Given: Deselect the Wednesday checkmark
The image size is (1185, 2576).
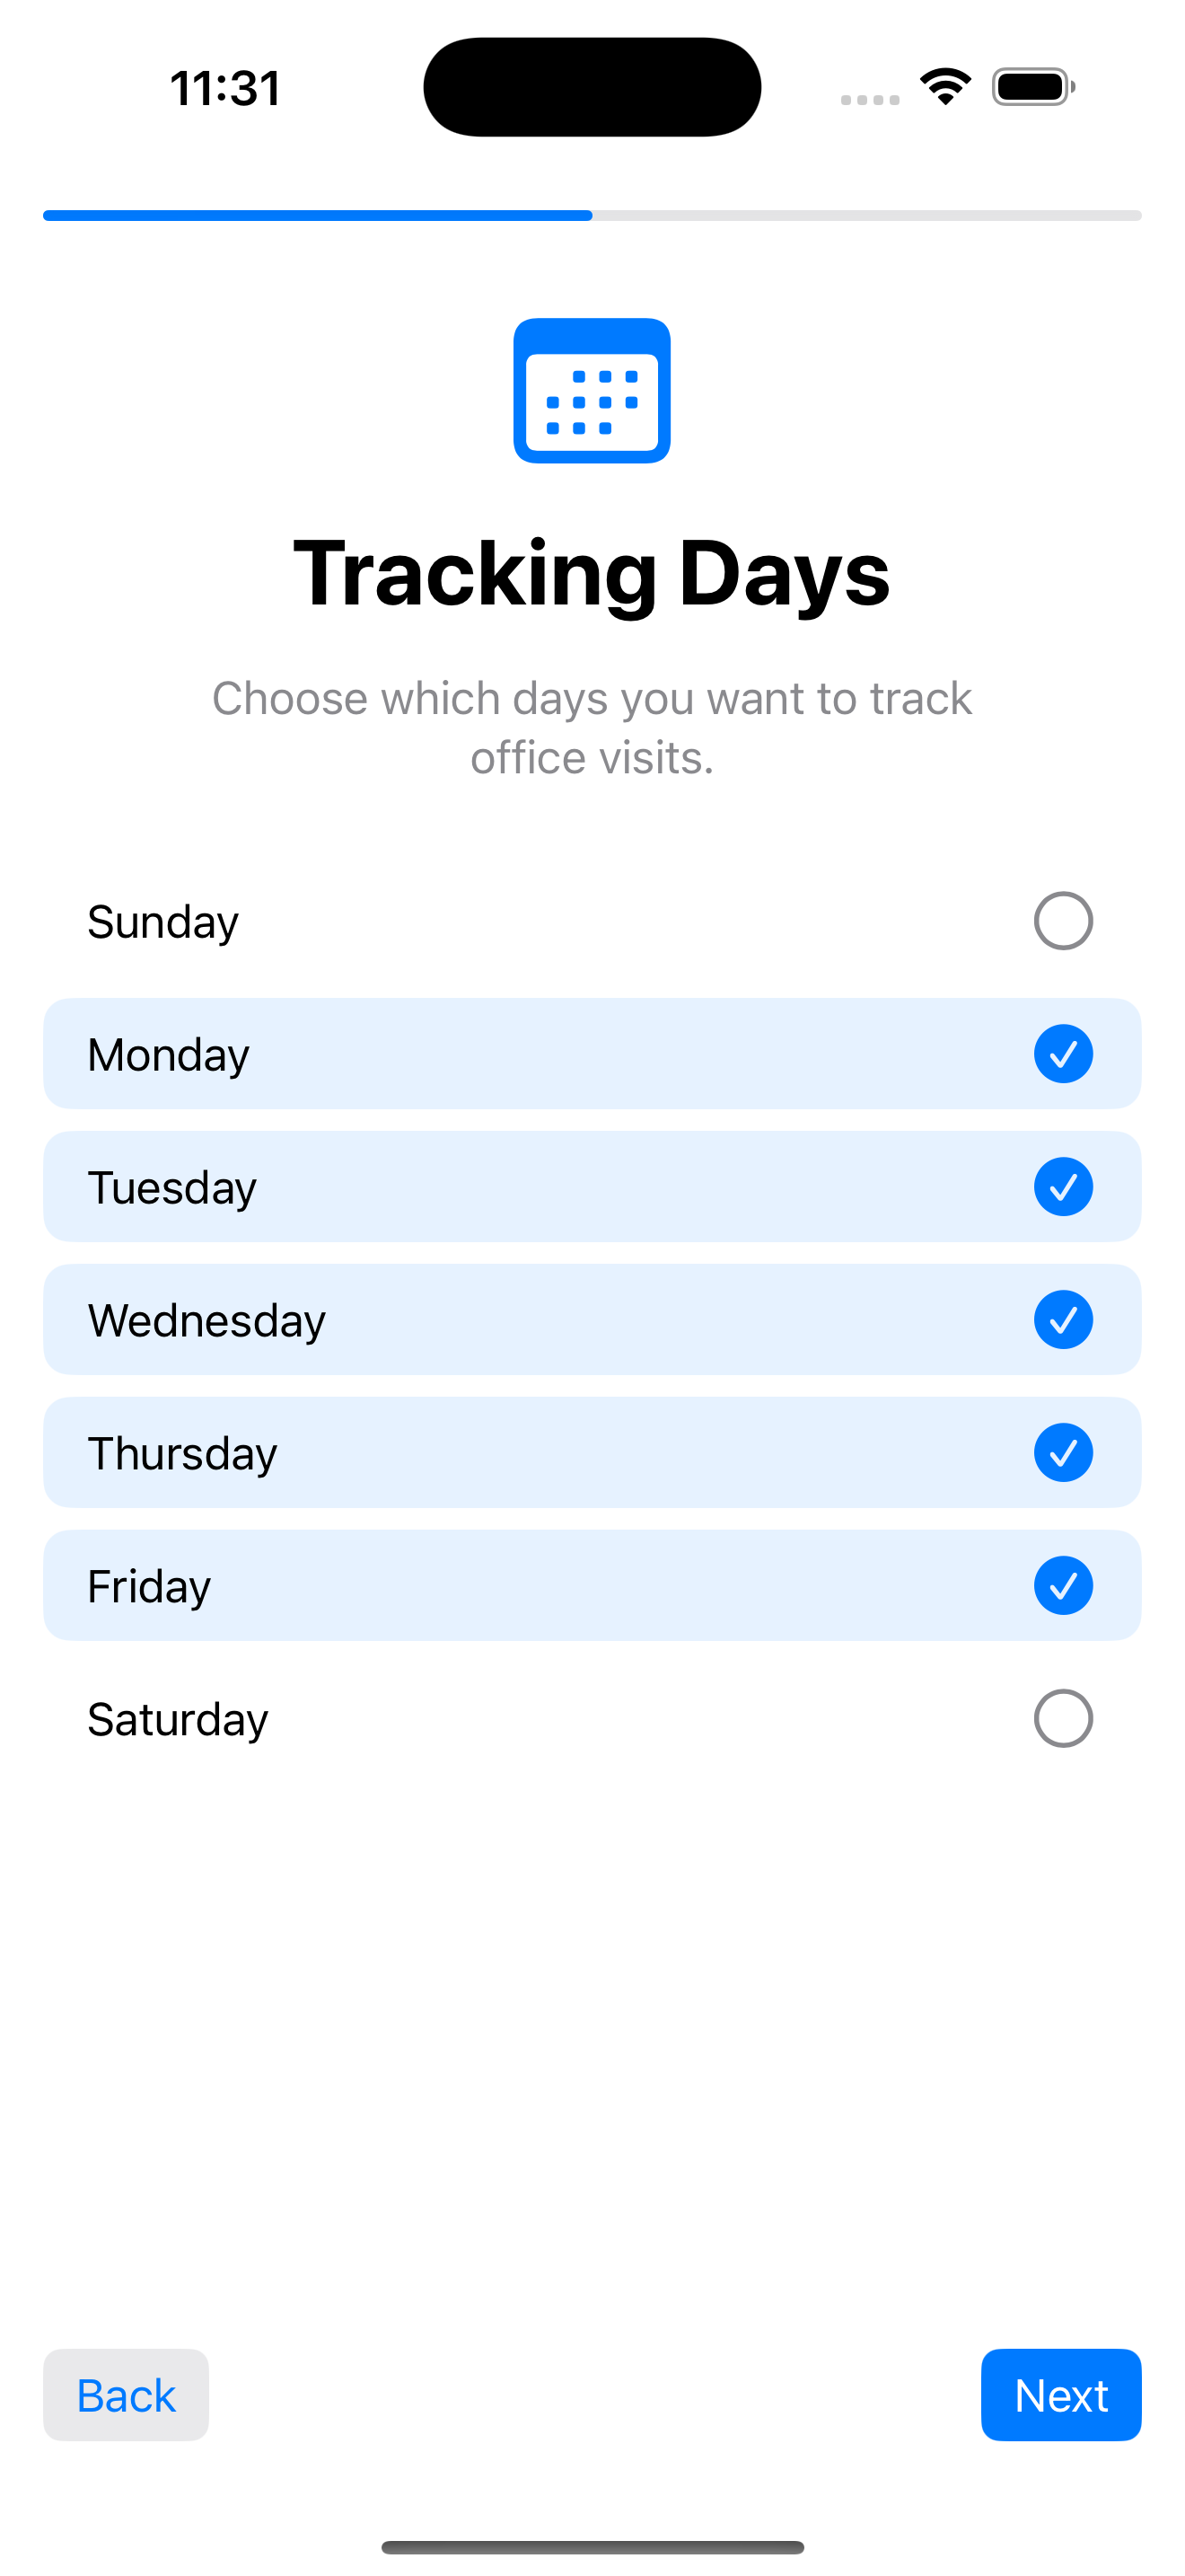Looking at the screenshot, I should (1062, 1319).
